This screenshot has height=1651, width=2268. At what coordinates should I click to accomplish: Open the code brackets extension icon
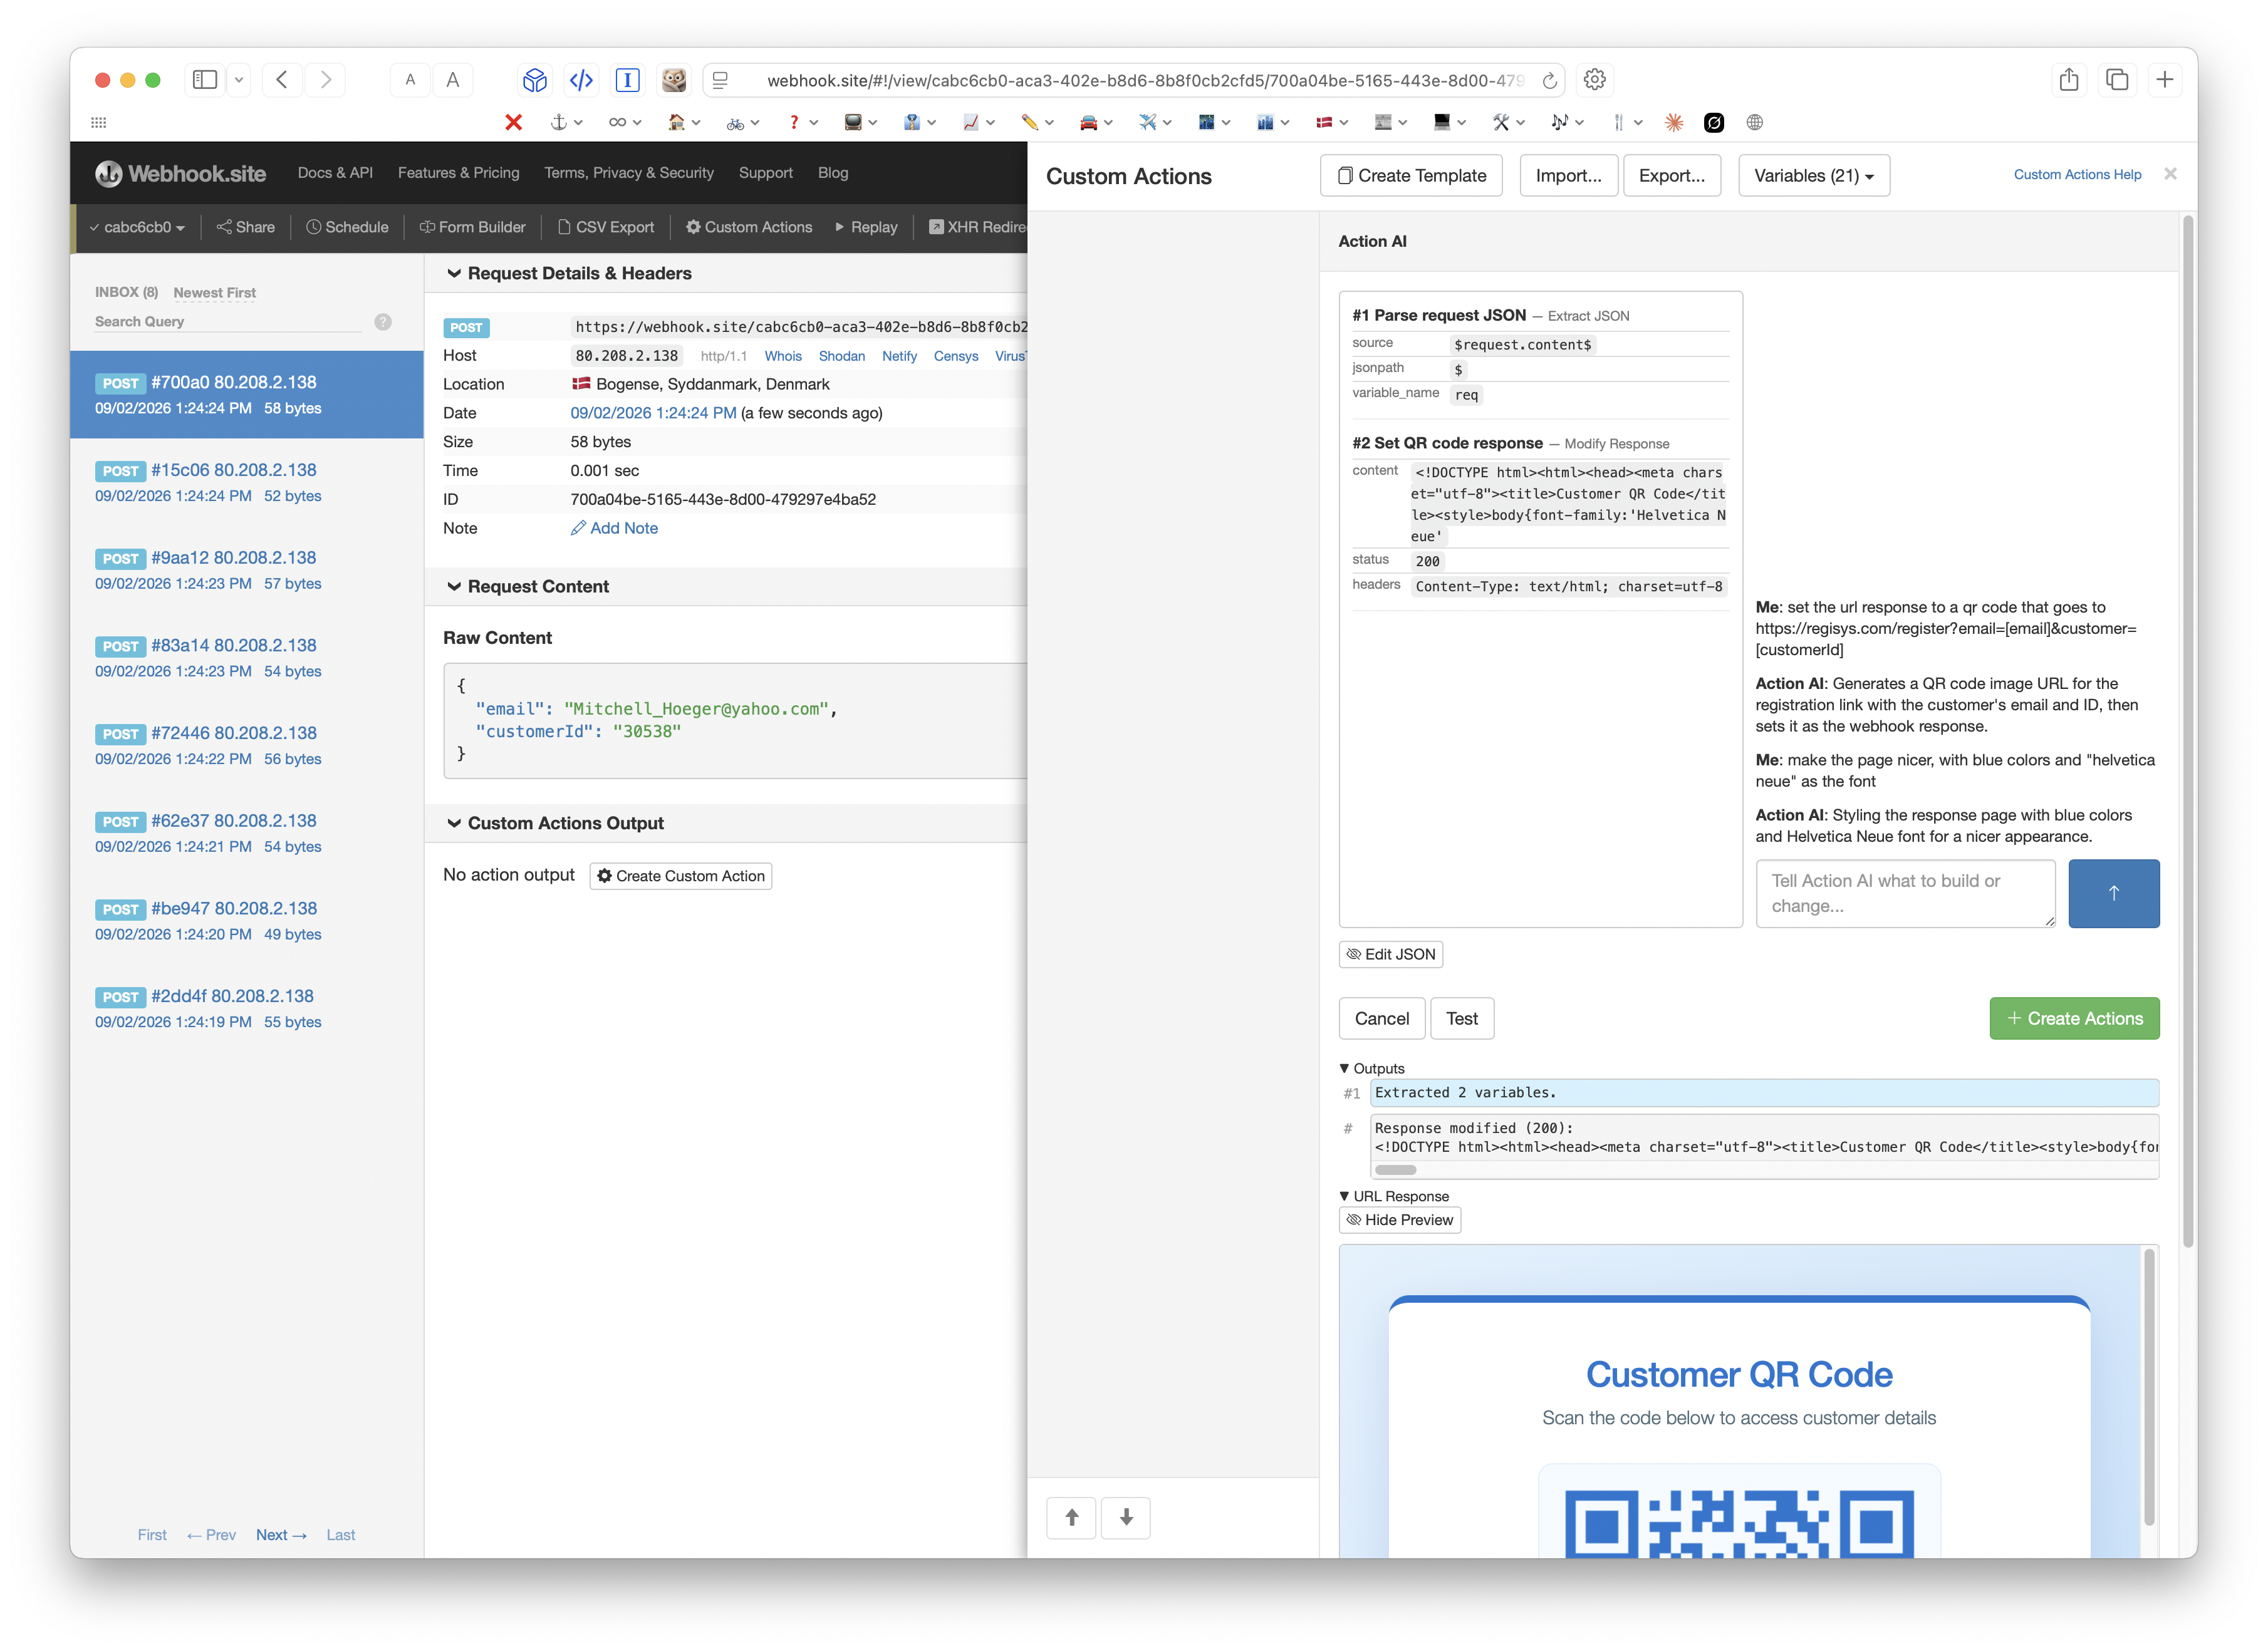(581, 80)
